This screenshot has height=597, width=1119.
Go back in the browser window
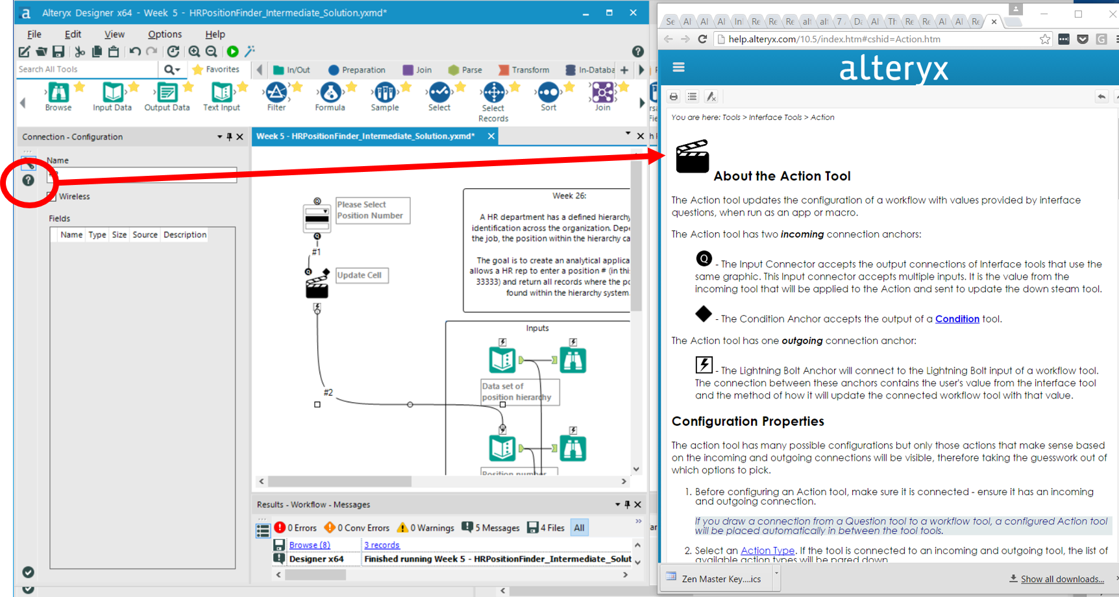(x=669, y=40)
